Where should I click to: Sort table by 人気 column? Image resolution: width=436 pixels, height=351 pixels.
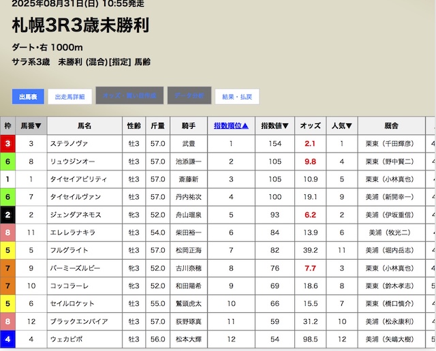tap(340, 126)
